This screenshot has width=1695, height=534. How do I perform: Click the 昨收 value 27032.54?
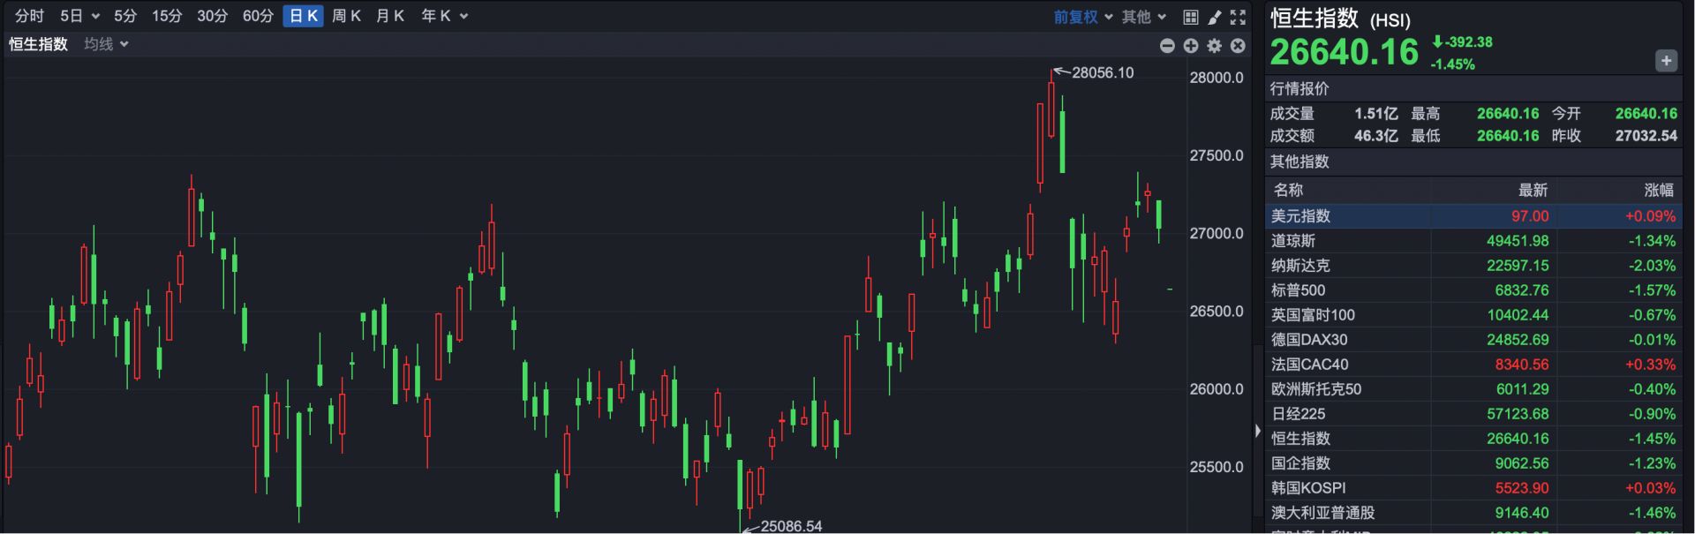1646,136
